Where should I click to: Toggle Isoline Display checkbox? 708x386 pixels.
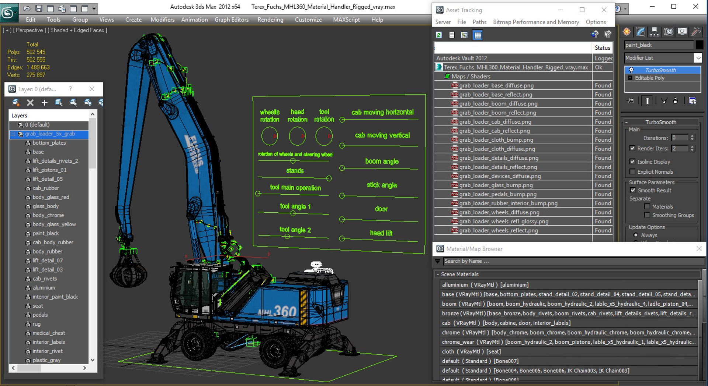click(632, 162)
